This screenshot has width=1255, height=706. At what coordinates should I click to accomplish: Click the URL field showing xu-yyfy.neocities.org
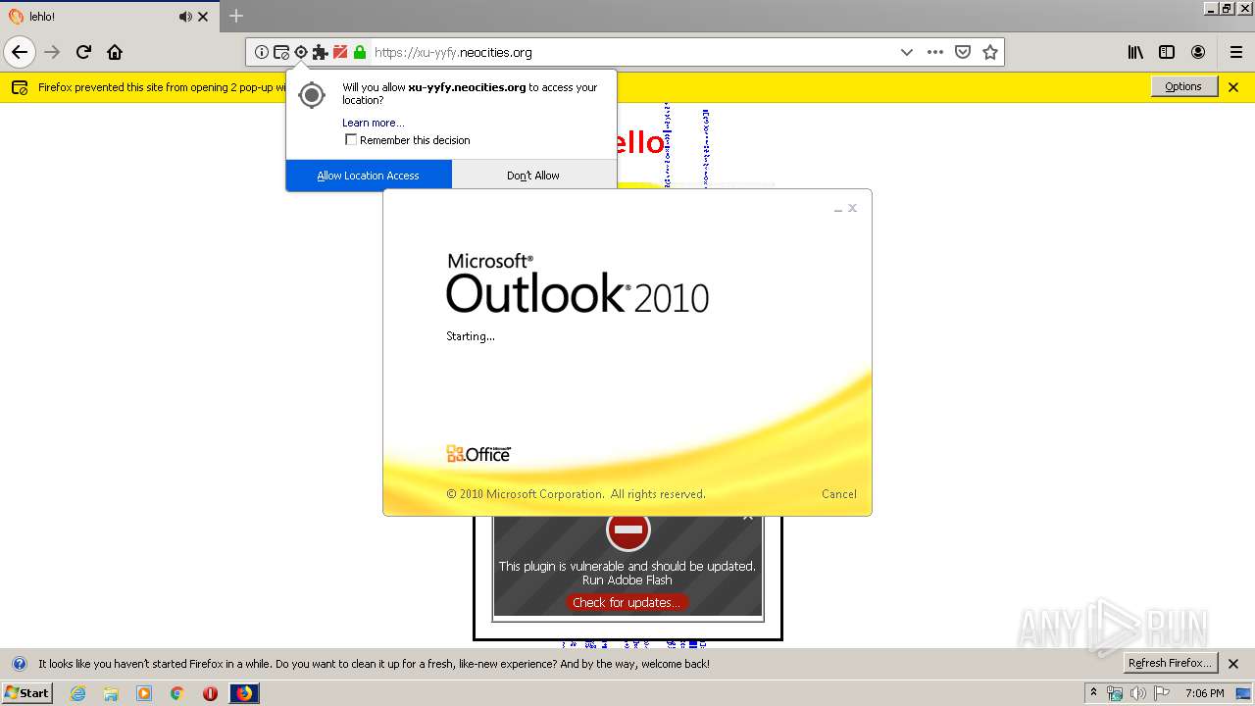point(627,52)
